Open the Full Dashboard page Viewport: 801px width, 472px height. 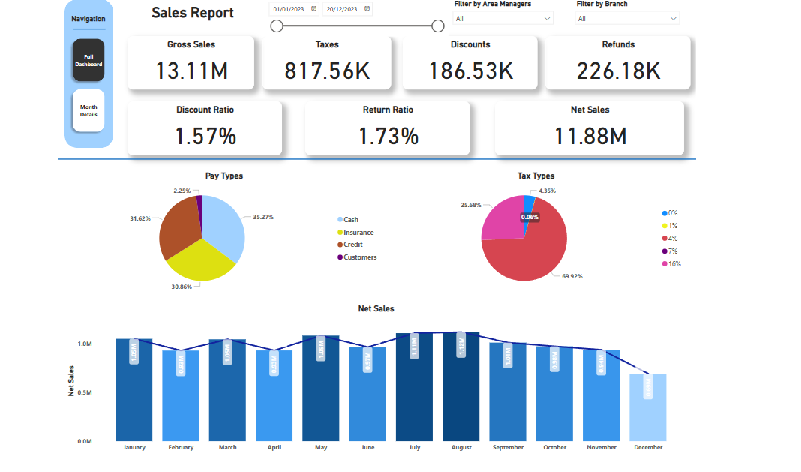[88, 60]
